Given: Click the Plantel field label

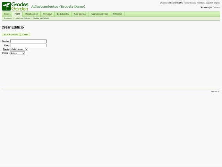Looking at the screenshot, I should [6, 49].
